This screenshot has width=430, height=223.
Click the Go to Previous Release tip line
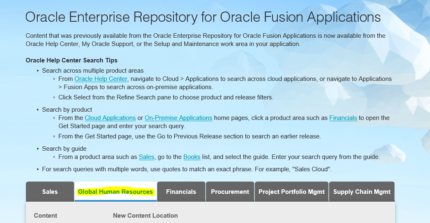[190, 136]
